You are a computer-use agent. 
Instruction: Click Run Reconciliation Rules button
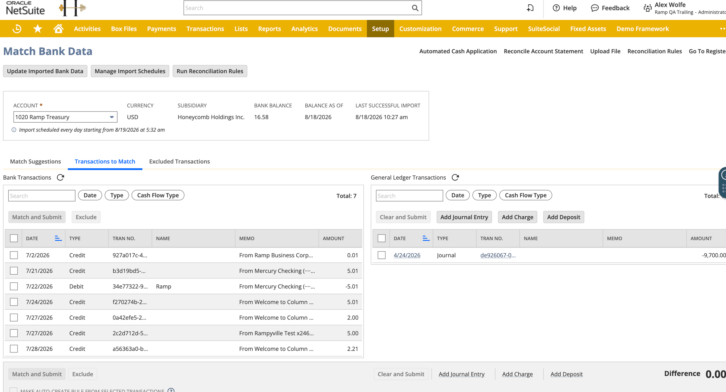pyautogui.click(x=210, y=71)
